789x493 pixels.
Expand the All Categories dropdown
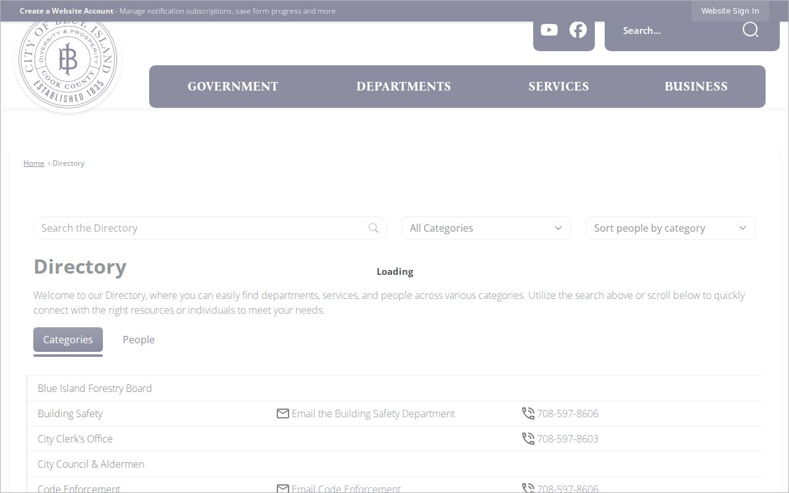click(486, 228)
